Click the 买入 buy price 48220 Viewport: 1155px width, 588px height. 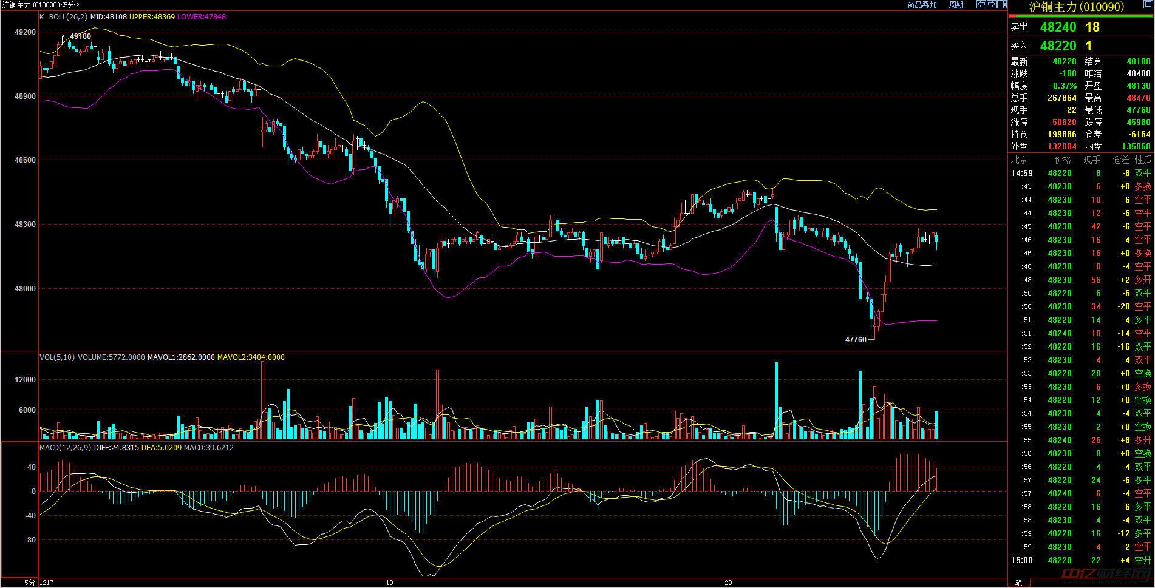1058,46
